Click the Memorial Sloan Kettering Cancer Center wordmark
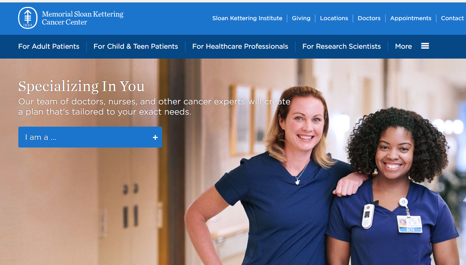 [83, 18]
